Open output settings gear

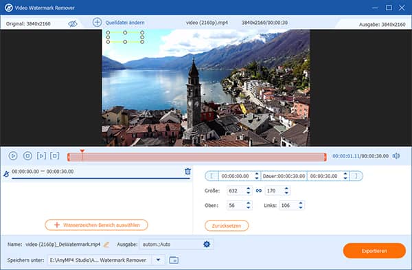pyautogui.click(x=207, y=244)
